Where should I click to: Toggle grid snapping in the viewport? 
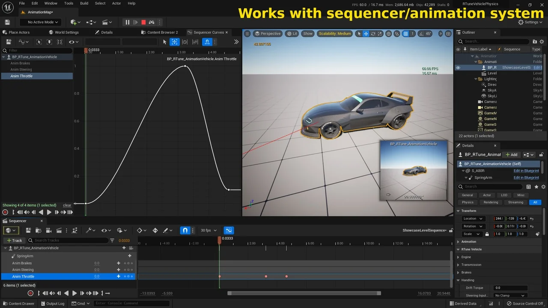tap(405, 33)
